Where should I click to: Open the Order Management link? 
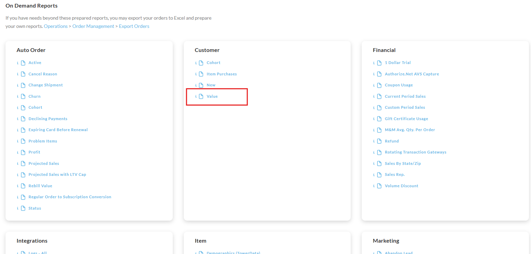pos(93,26)
